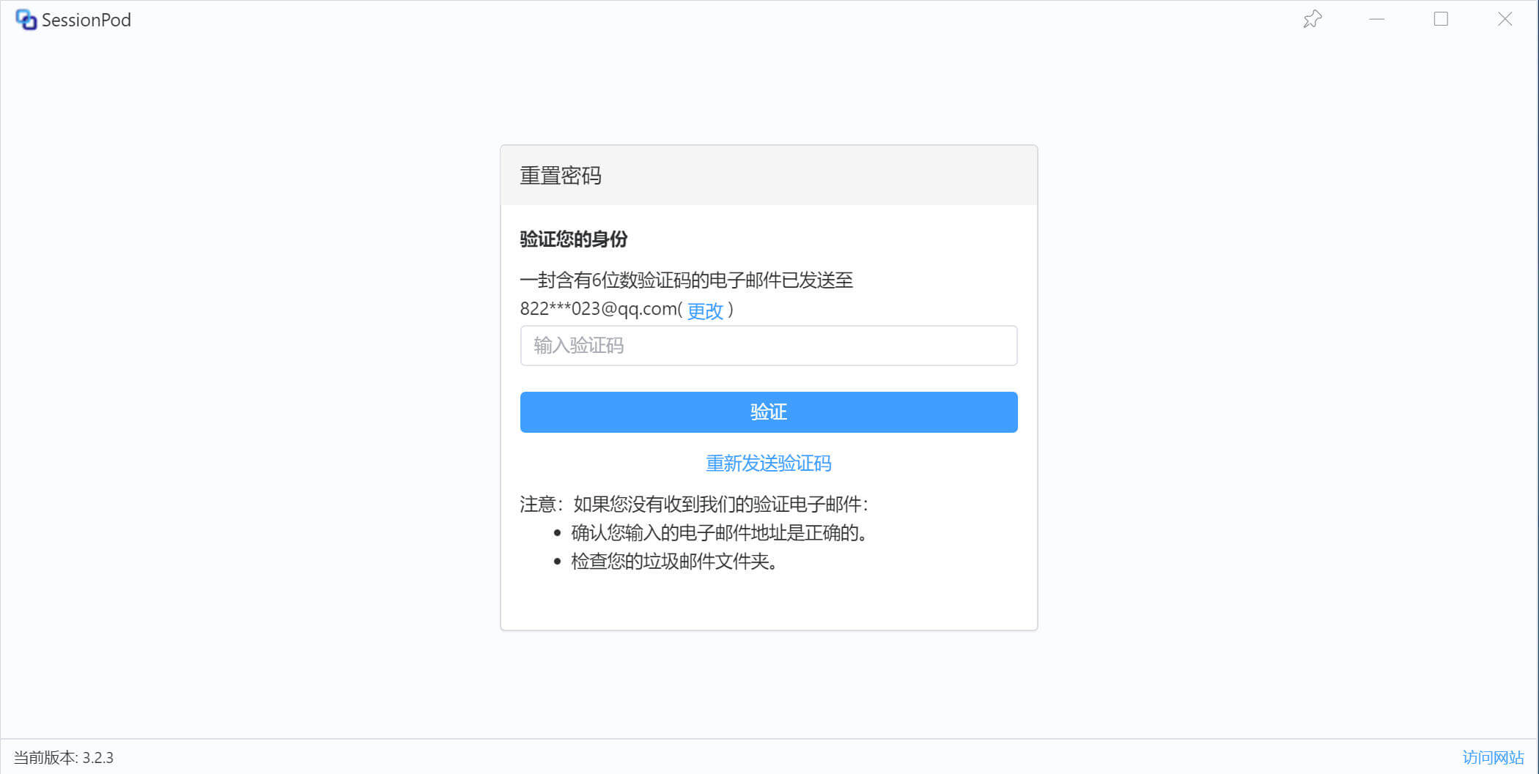
Task: Click the 当前版本: 3.2.3 version label
Action: coord(64,757)
